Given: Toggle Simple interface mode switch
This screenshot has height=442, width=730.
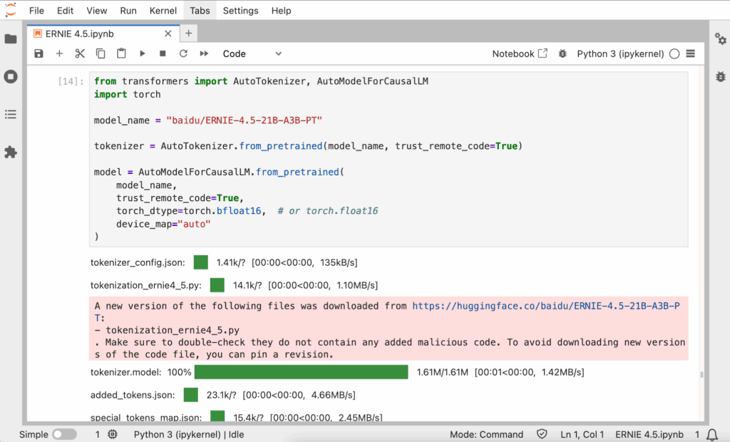Looking at the screenshot, I should coord(64,434).
